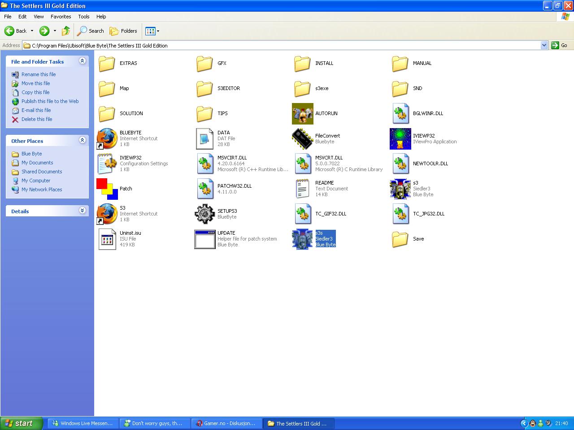Screen dimensions: 574x430
Task: Open the Forward history dropdown arrow
Action: 55,31
